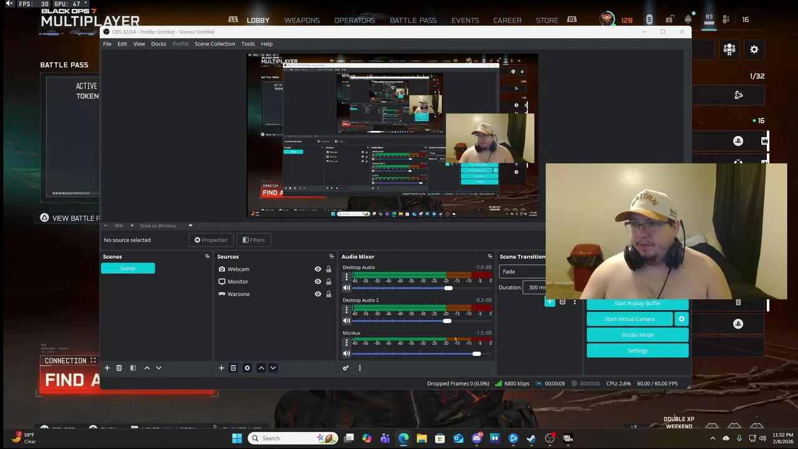Open Steam from the taskbar
The width and height of the screenshot is (798, 449).
tap(531, 438)
